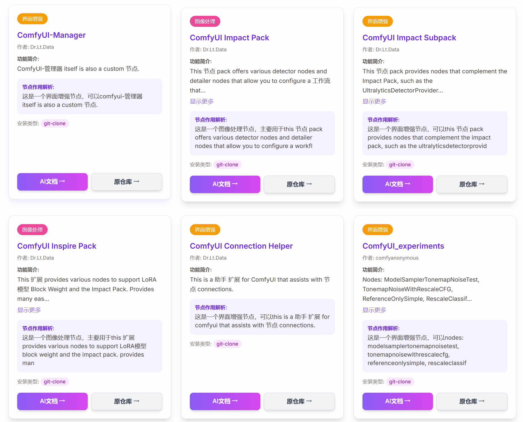Click git-clone tag in ComfyUI-Manager card

point(55,123)
